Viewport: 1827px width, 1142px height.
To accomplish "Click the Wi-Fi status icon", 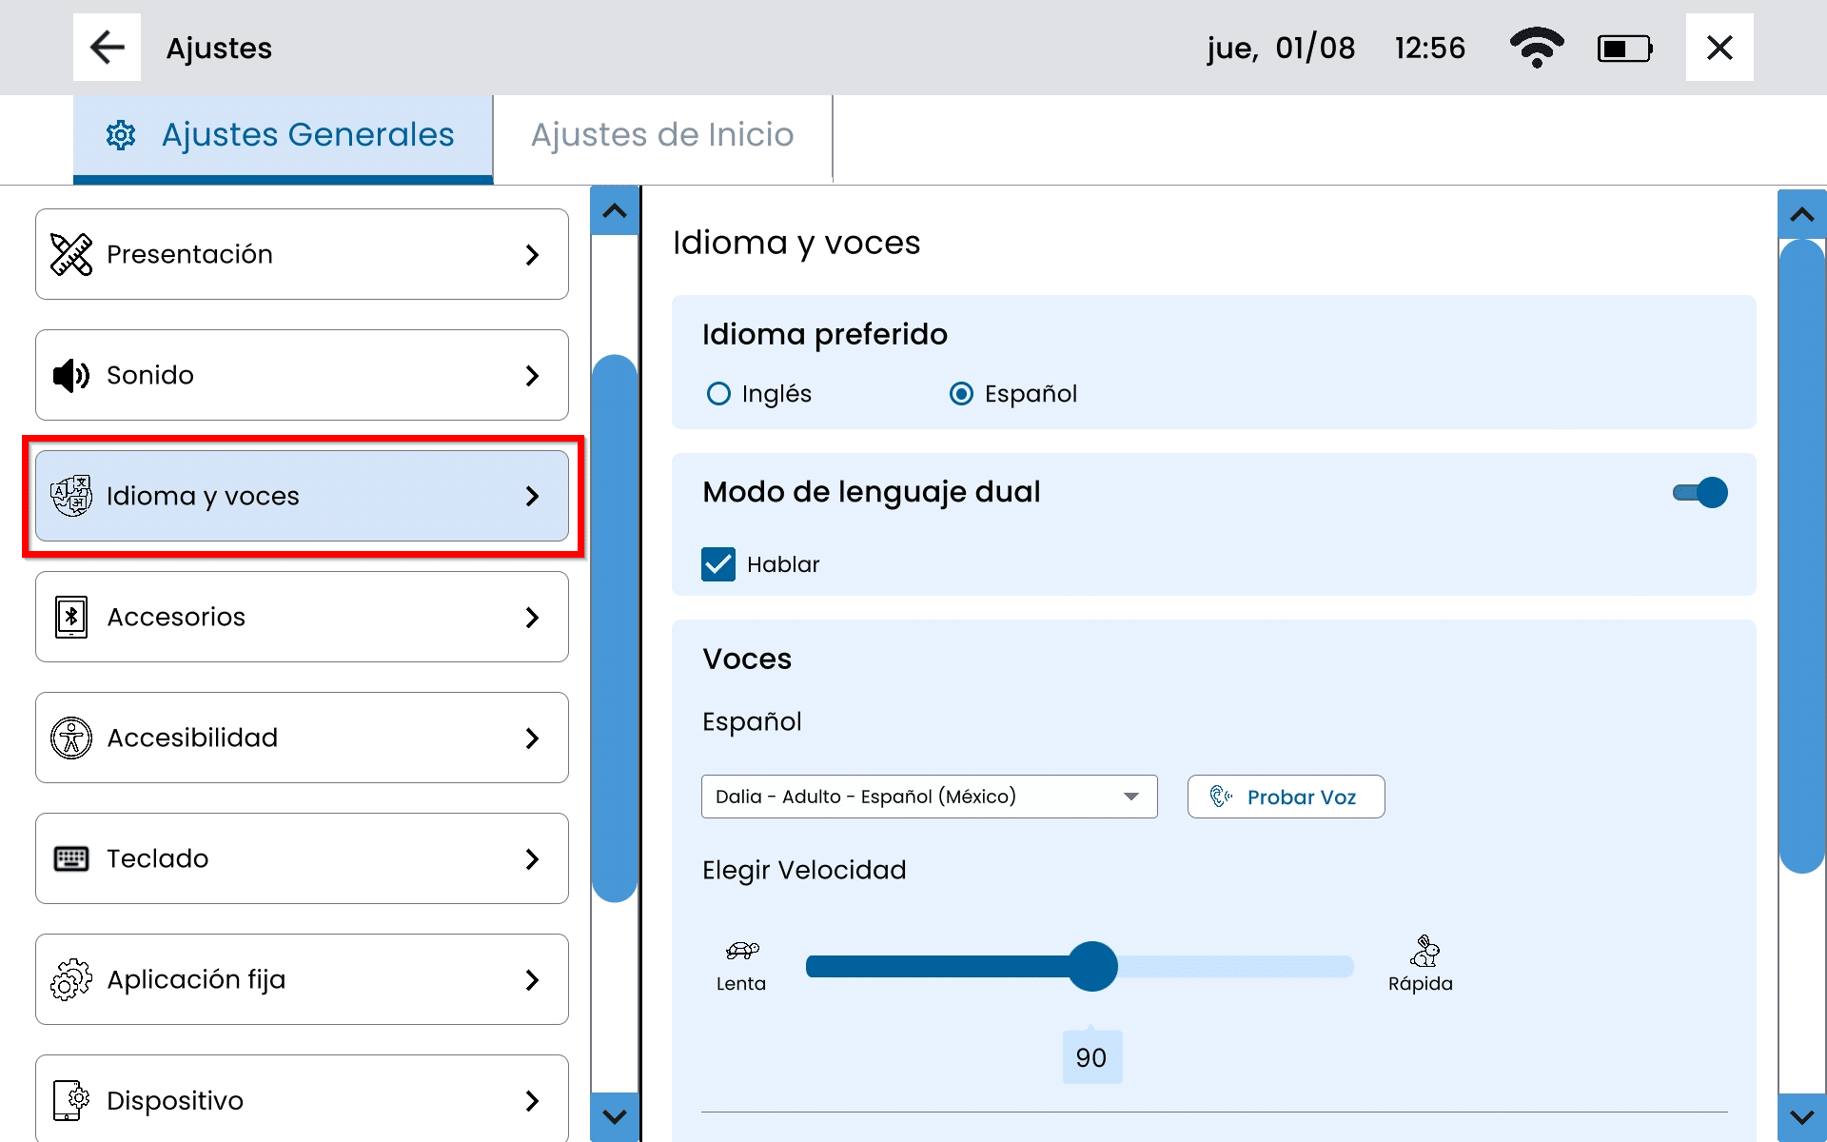I will pyautogui.click(x=1536, y=48).
